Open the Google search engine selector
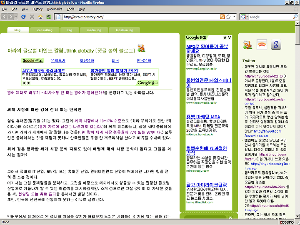 point(244,17)
